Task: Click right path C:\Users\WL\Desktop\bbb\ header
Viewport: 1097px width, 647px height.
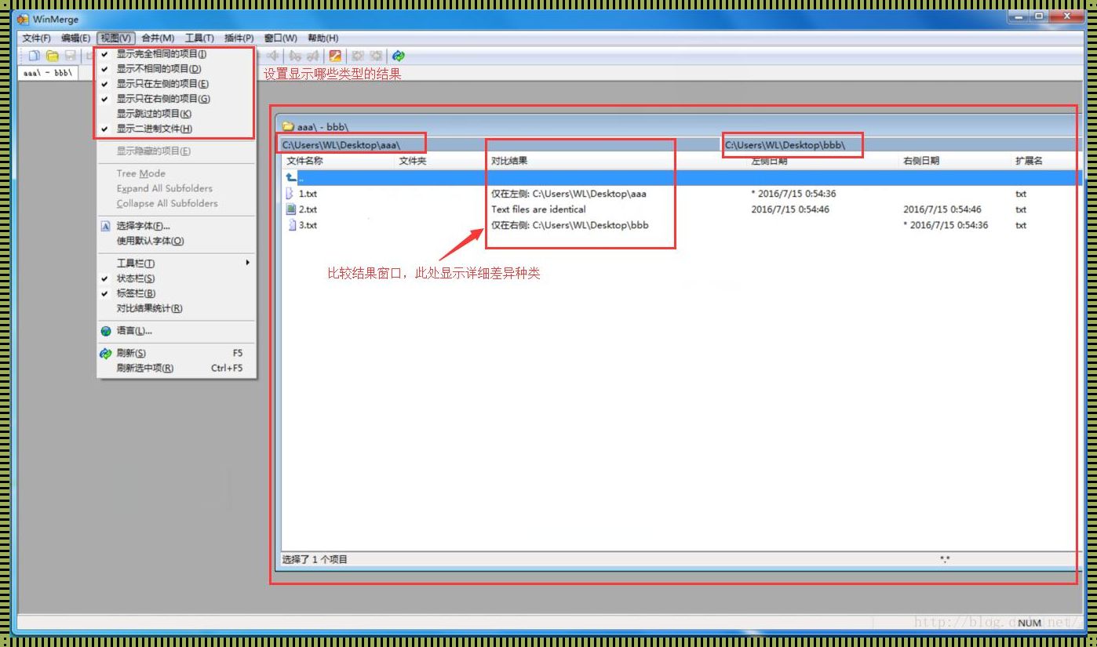Action: pyautogui.click(x=785, y=145)
